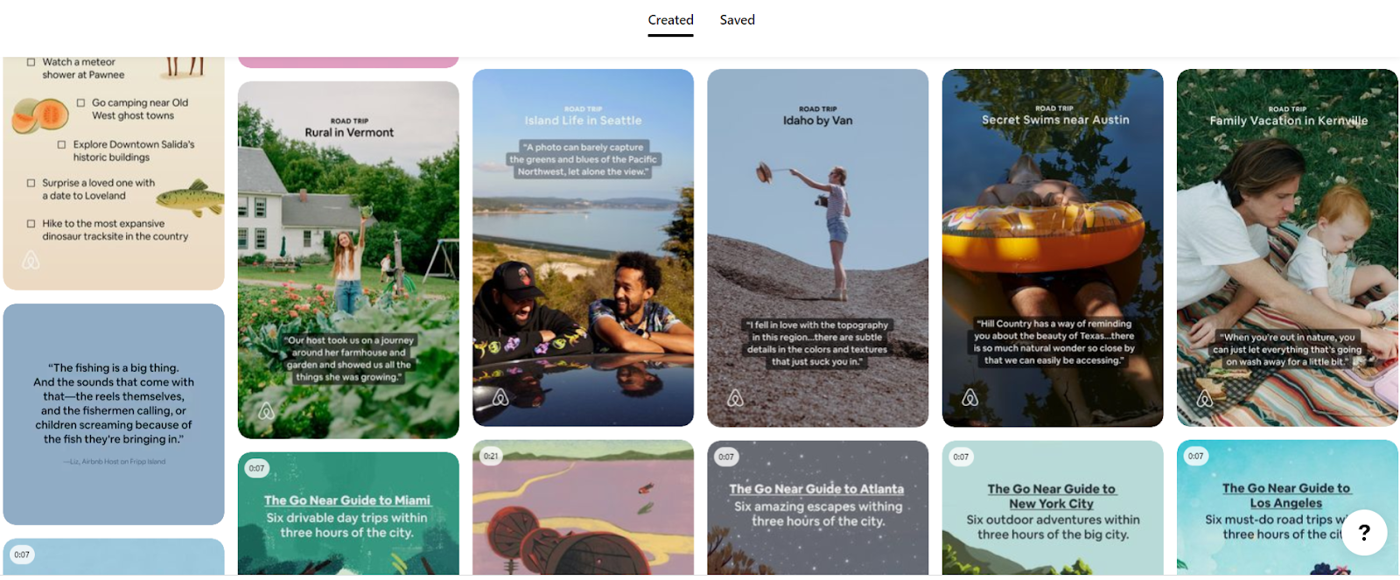Screen dimensions: 1400x580
Task: Check the 'Go camping near Old West ghost towns' box
Action: pyautogui.click(x=80, y=102)
